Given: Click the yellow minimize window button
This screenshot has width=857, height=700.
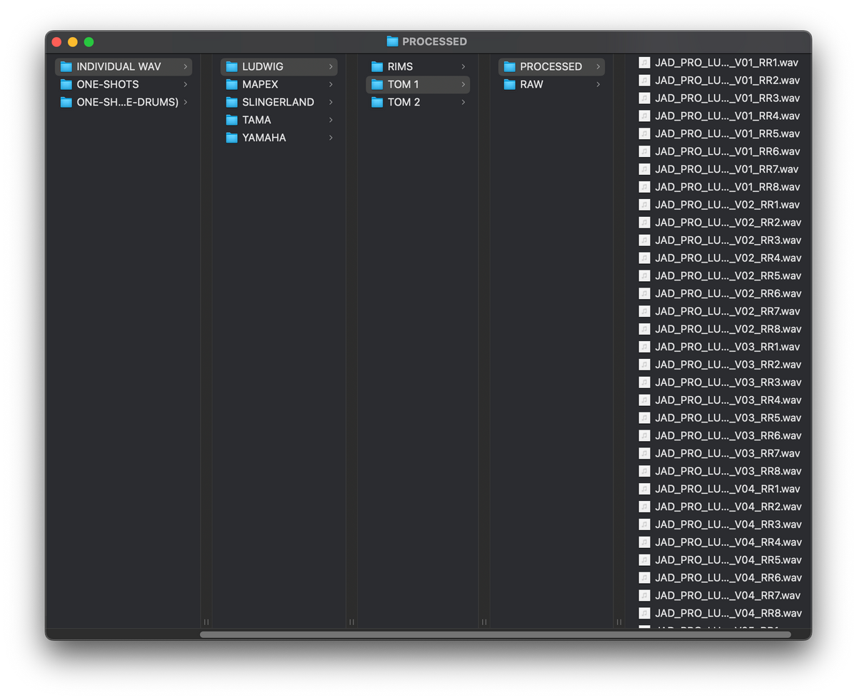Looking at the screenshot, I should [72, 42].
